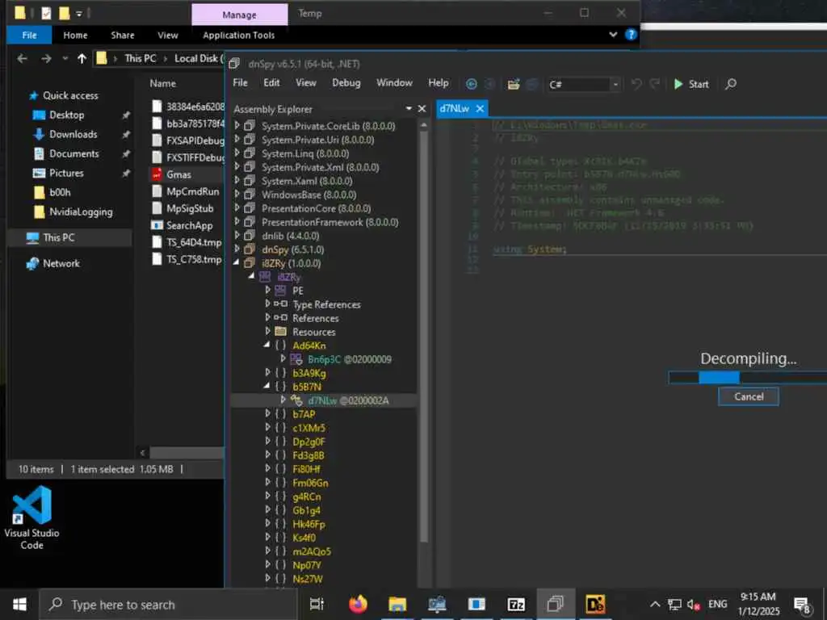Open the dnSpy File menu
Screen dimensions: 827x620
click(240, 83)
